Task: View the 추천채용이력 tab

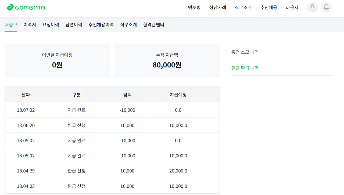Action: point(101,25)
